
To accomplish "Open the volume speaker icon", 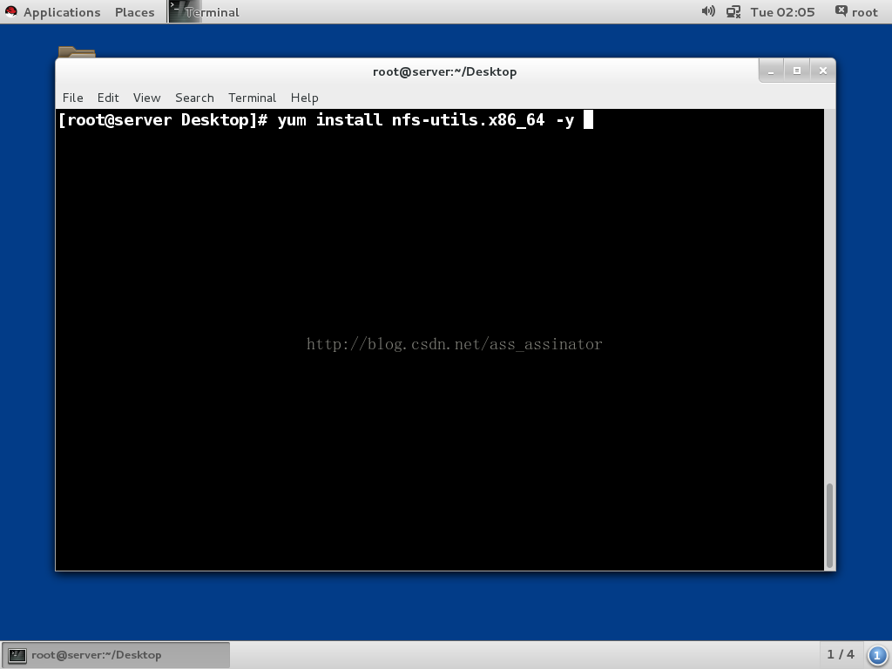I will pyautogui.click(x=707, y=11).
